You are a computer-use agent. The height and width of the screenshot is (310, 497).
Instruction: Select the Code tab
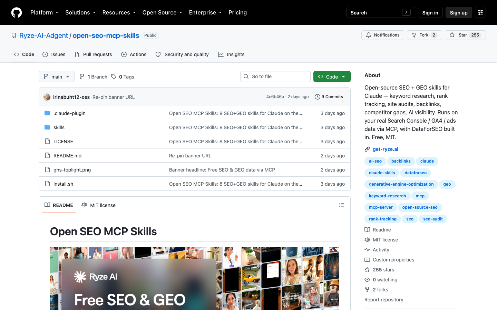[24, 54]
